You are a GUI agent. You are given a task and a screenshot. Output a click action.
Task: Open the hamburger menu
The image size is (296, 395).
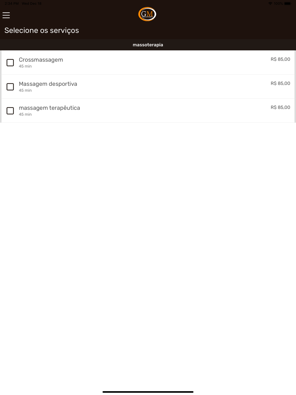[6, 15]
